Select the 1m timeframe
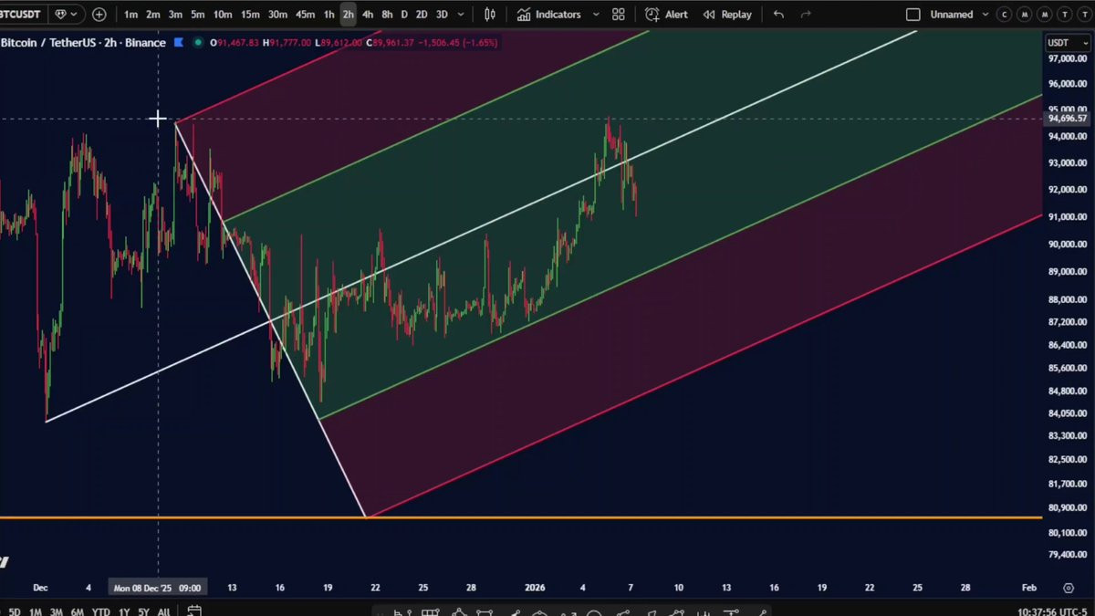Image resolution: width=1095 pixels, height=616 pixels. [130, 15]
